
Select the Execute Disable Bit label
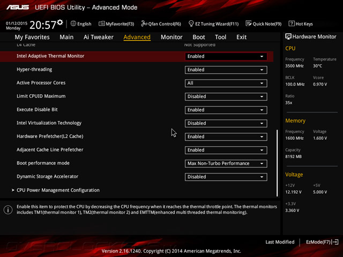37,109
